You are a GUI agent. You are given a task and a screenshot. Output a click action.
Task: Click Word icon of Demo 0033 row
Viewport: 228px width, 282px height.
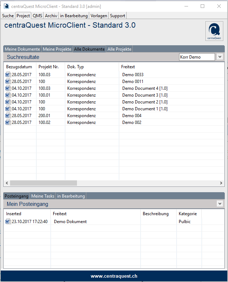[x=8, y=74]
